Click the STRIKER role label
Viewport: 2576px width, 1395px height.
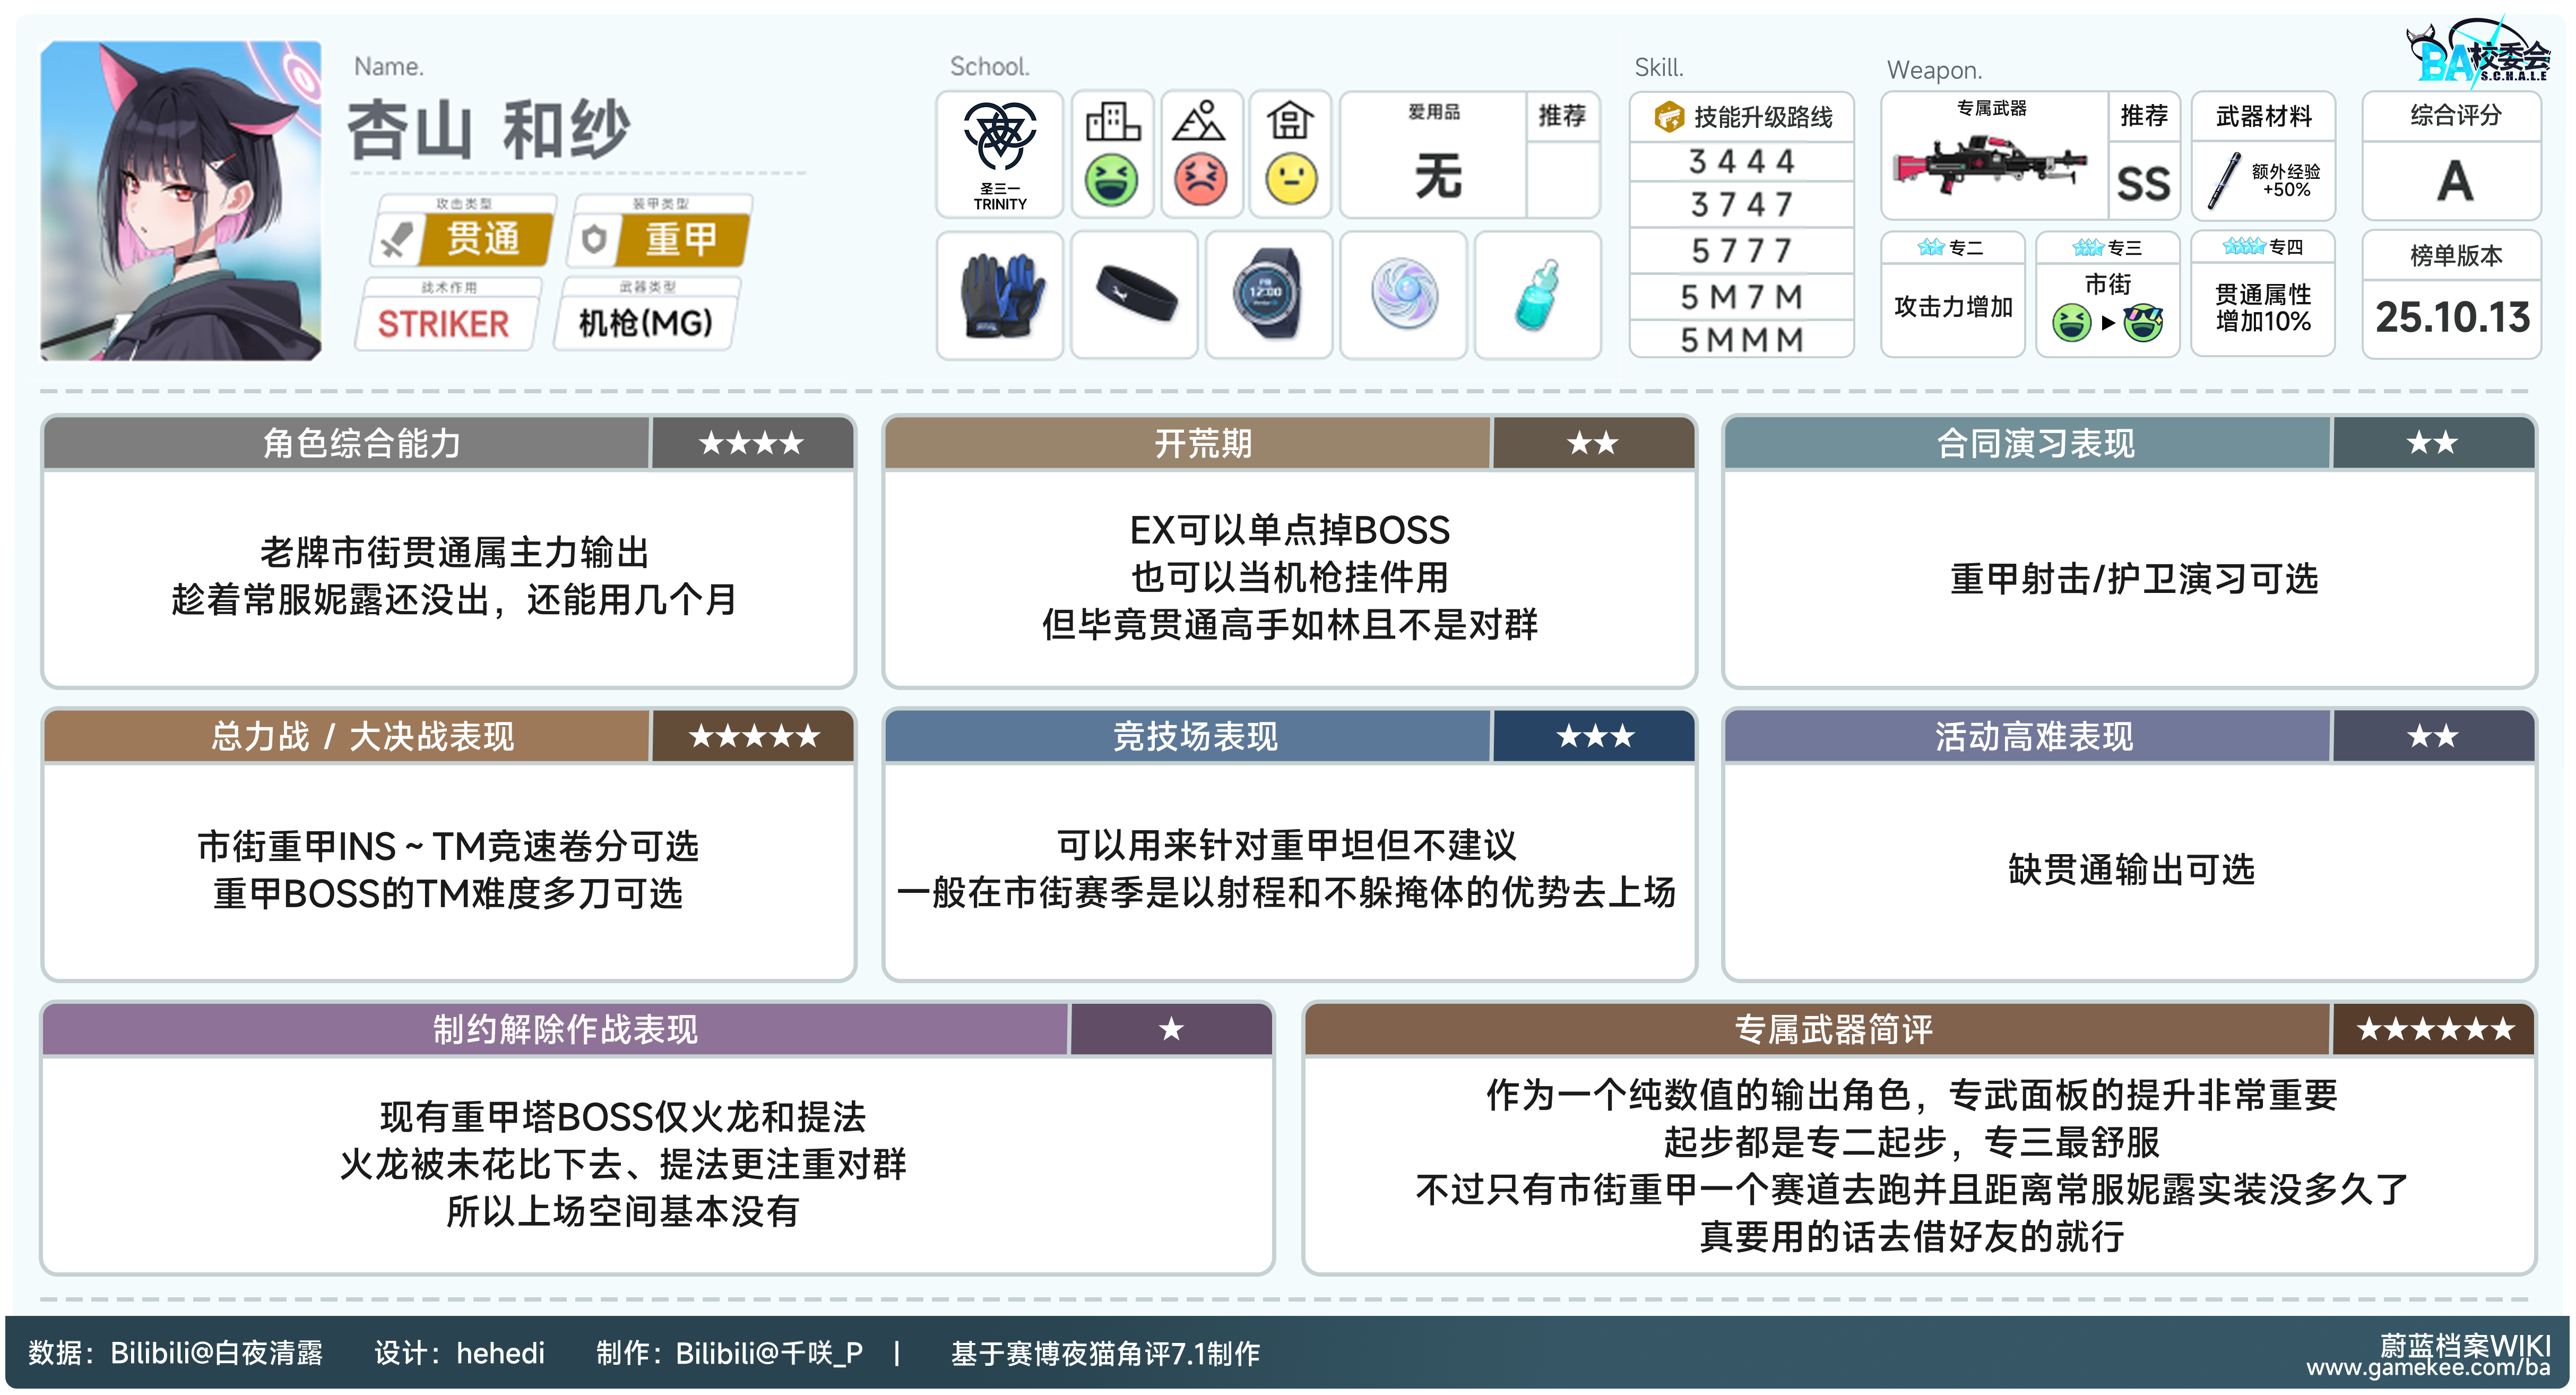click(x=444, y=324)
